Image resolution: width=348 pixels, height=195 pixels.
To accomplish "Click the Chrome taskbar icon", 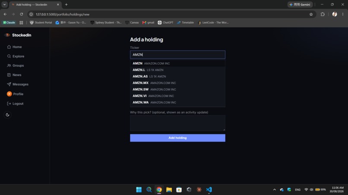I will tap(159, 190).
